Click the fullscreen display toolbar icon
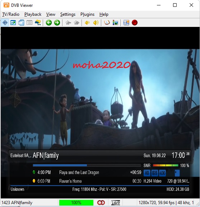Screen dimensions: 200x207 13,23
